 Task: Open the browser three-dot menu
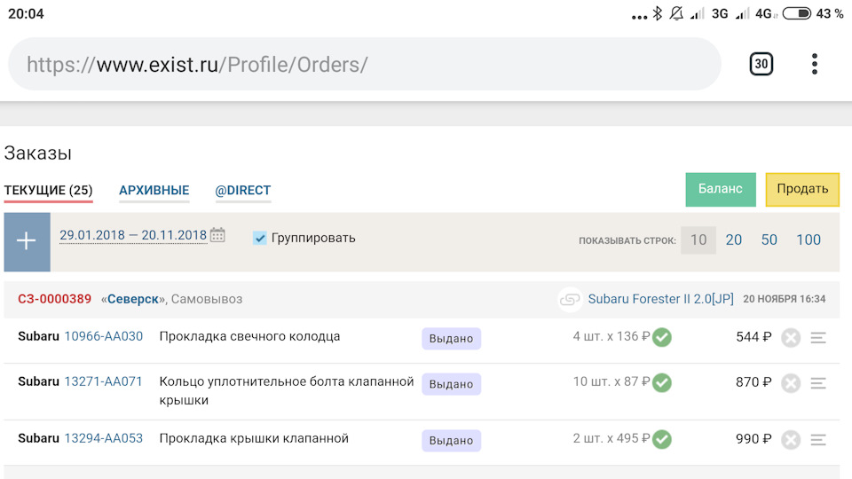(814, 64)
